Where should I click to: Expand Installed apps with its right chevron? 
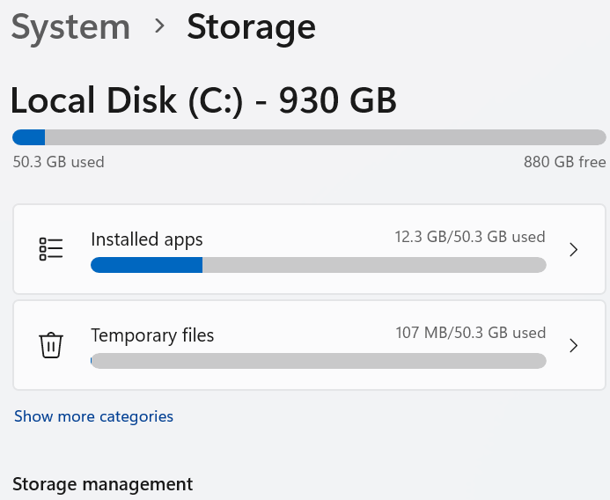tap(573, 249)
